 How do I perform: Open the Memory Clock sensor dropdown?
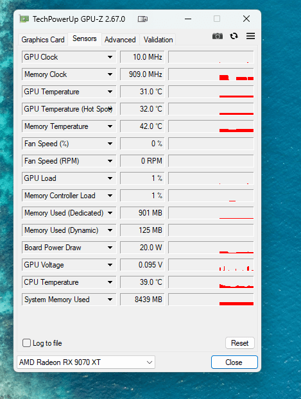110,74
